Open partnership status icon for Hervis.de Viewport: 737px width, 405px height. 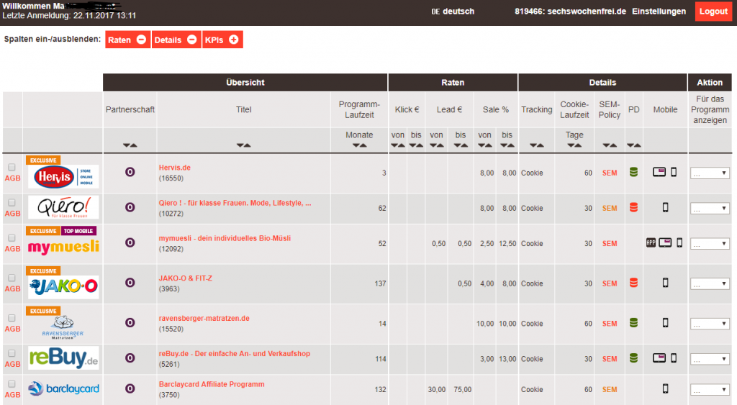pyautogui.click(x=130, y=172)
